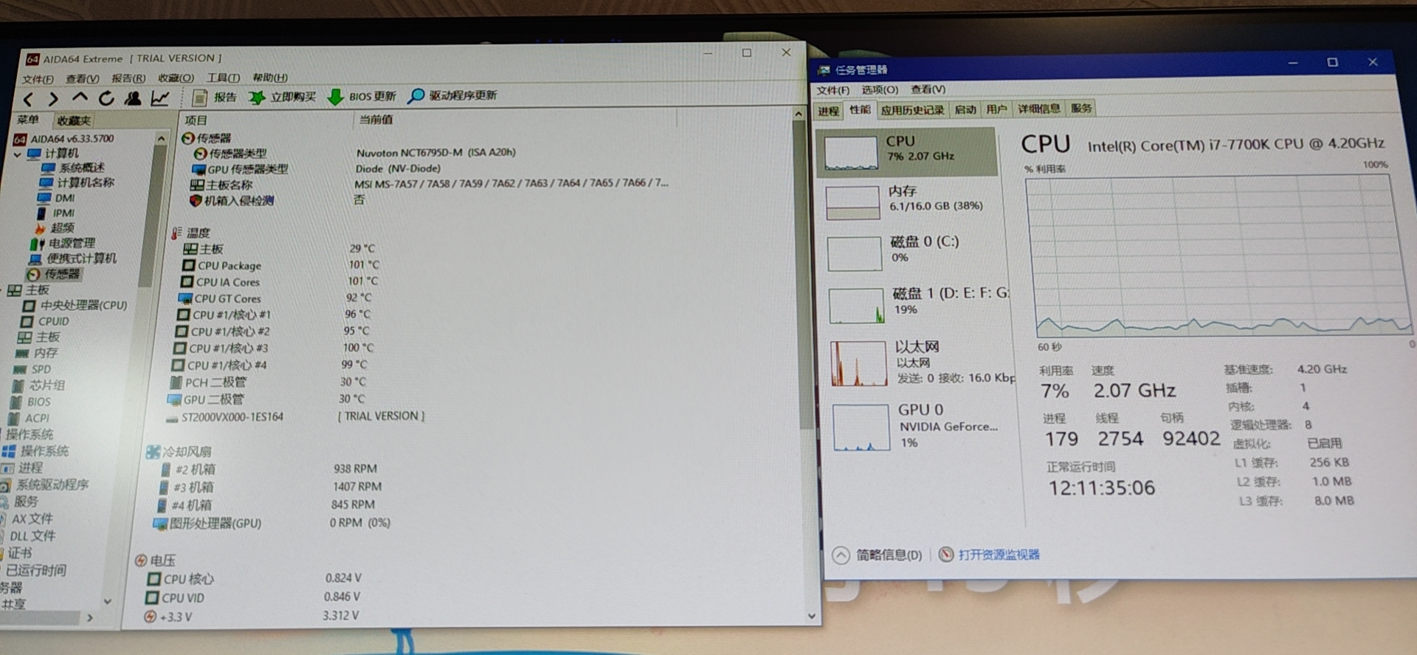
Task: Click the 报告 report toolbar button
Action: (215, 97)
